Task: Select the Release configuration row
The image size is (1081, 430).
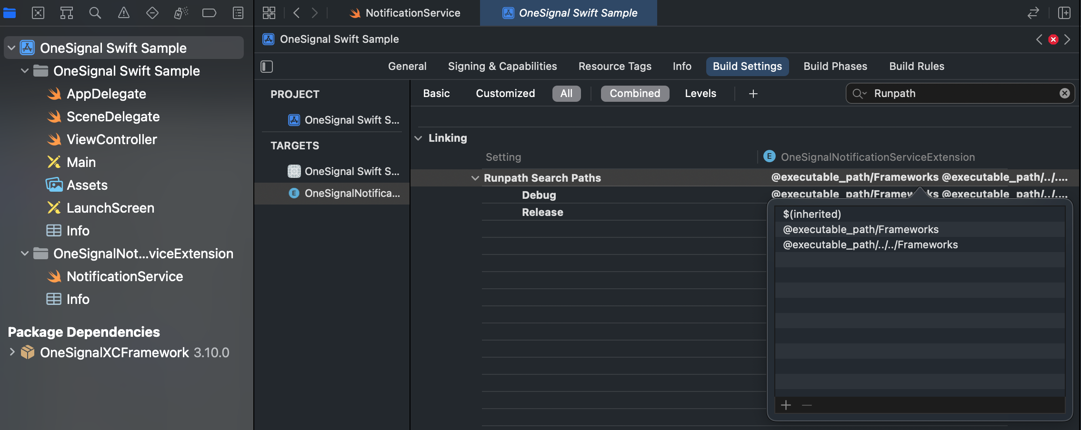Action: tap(542, 212)
